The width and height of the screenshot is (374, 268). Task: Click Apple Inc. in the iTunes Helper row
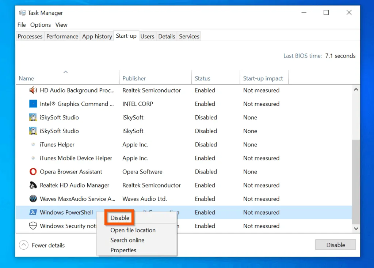pos(135,145)
